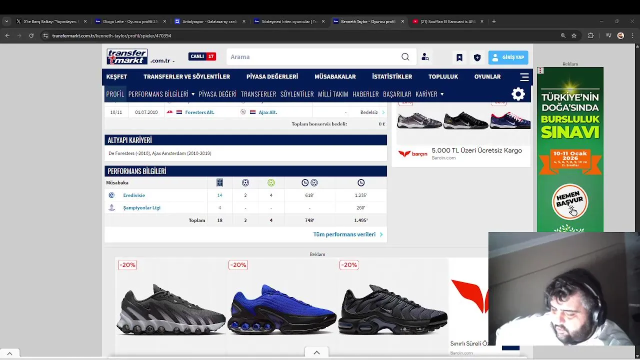
Task: Open the CANLI 17 live scores badge
Action: pyautogui.click(x=202, y=56)
